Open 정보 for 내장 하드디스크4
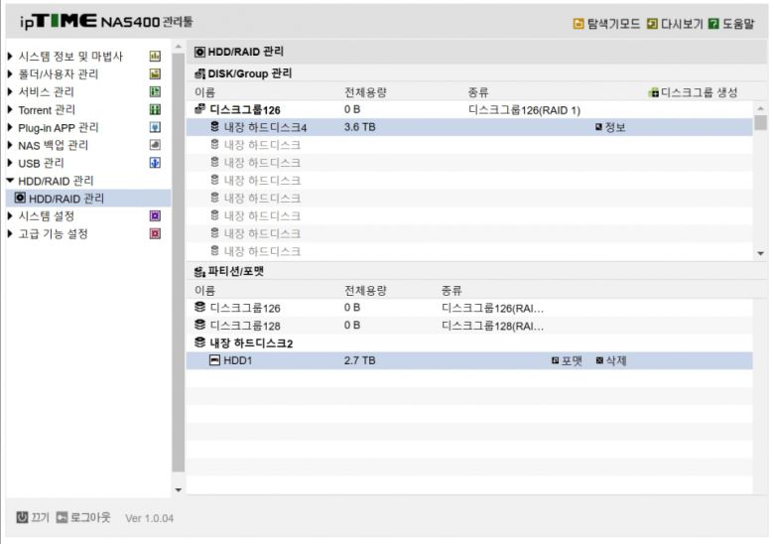 (611, 127)
